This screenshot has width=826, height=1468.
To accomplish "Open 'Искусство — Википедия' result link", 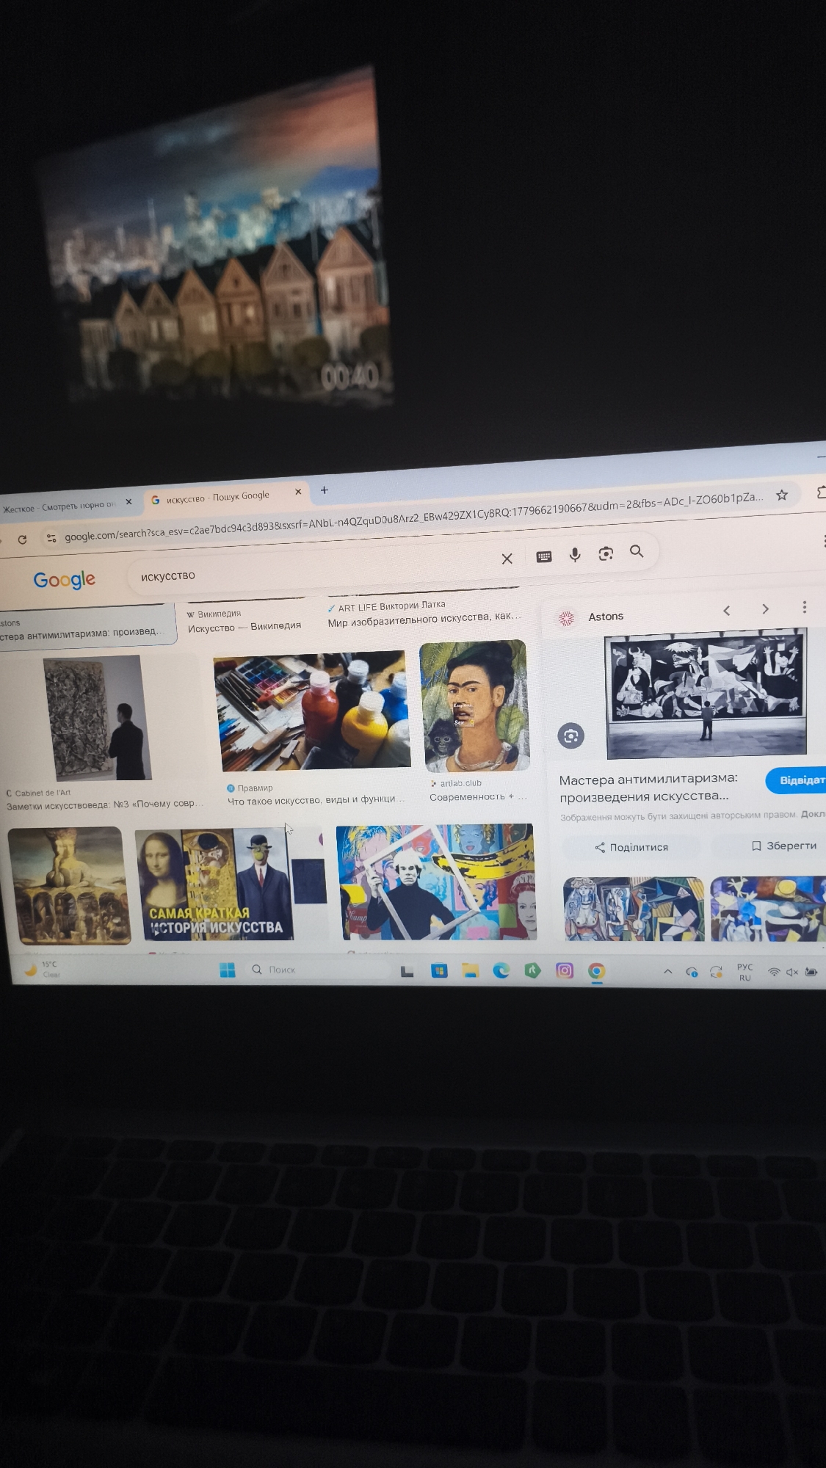I will (x=244, y=627).
